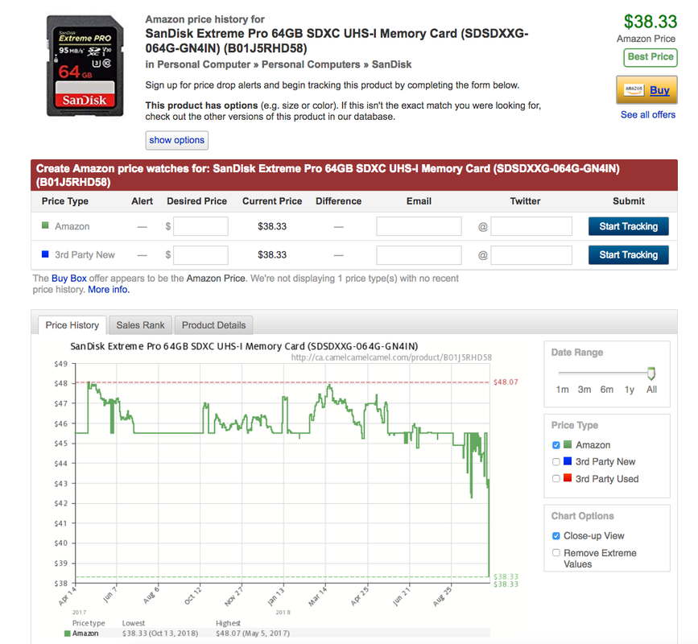Enable the 3rd Party New checkbox
Viewport: 698px width, 644px height.
[x=556, y=461]
